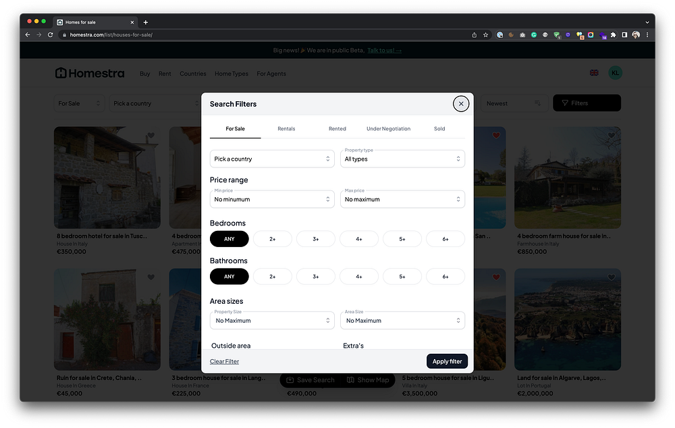The height and width of the screenshot is (428, 675).
Task: Open a new browser tab
Action: (146, 22)
